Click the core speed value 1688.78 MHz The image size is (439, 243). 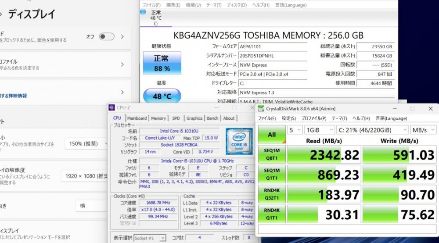pos(158,203)
